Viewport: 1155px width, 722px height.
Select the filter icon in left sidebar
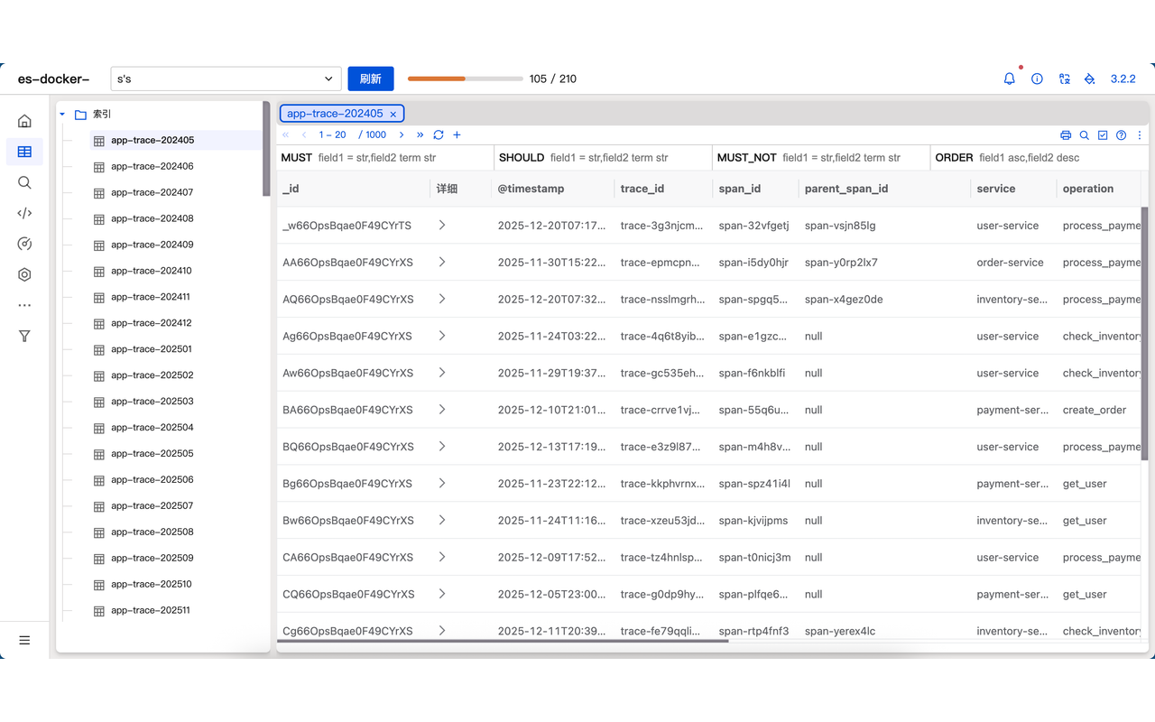click(24, 336)
